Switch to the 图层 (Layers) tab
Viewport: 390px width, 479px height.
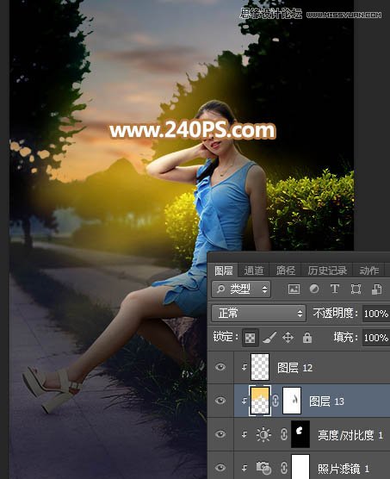tap(223, 271)
